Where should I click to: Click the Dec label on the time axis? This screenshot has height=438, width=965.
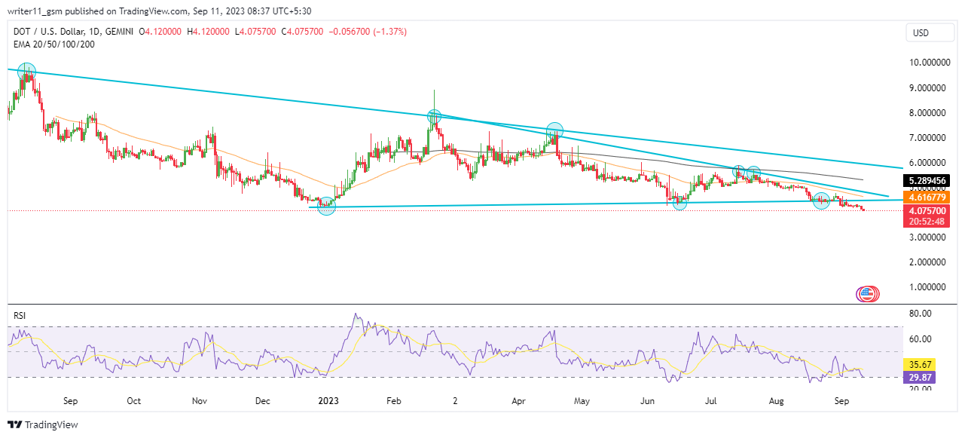262,402
